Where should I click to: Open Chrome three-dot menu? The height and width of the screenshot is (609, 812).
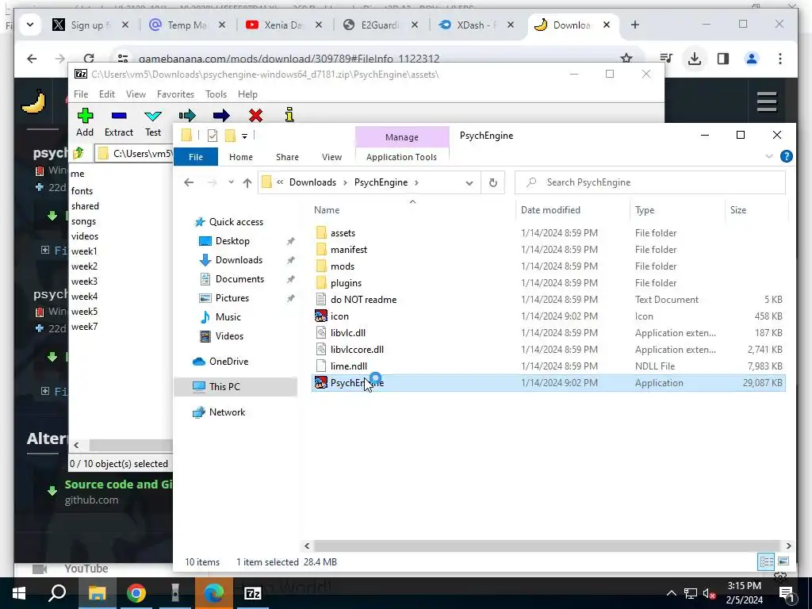pos(780,59)
